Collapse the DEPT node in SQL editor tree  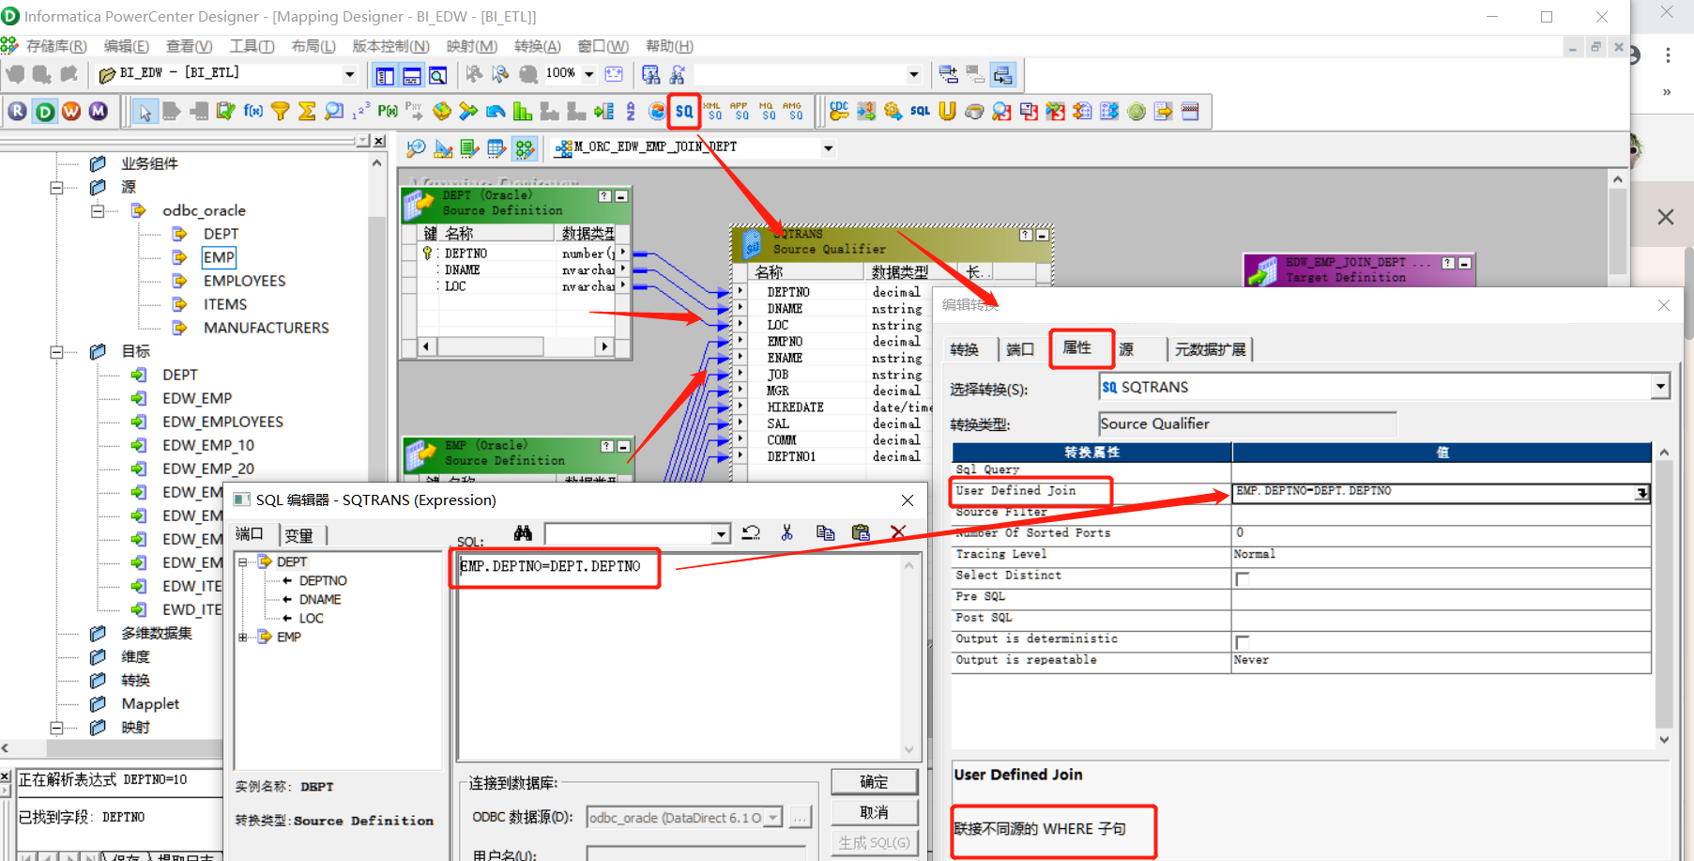[x=242, y=561]
